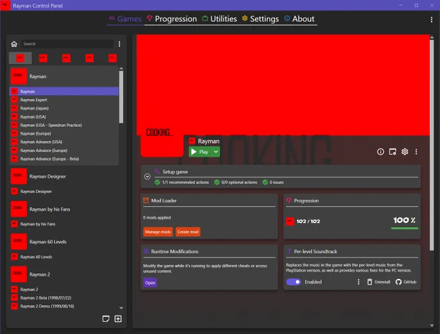Select the Rayman 2 group icon

coord(19,274)
